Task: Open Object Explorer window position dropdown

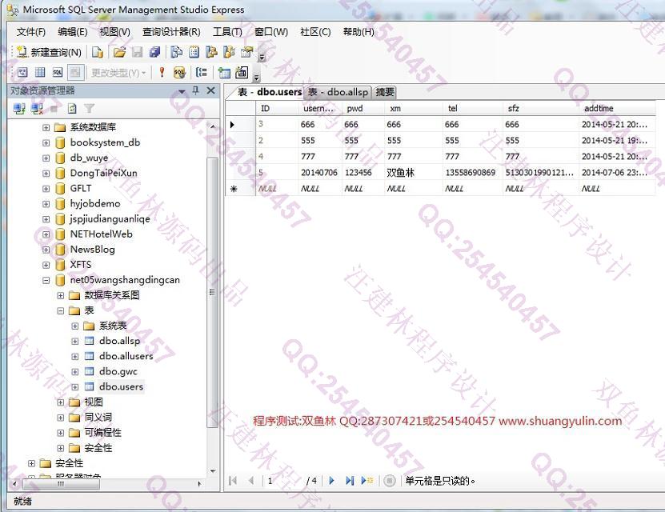Action: click(x=182, y=91)
